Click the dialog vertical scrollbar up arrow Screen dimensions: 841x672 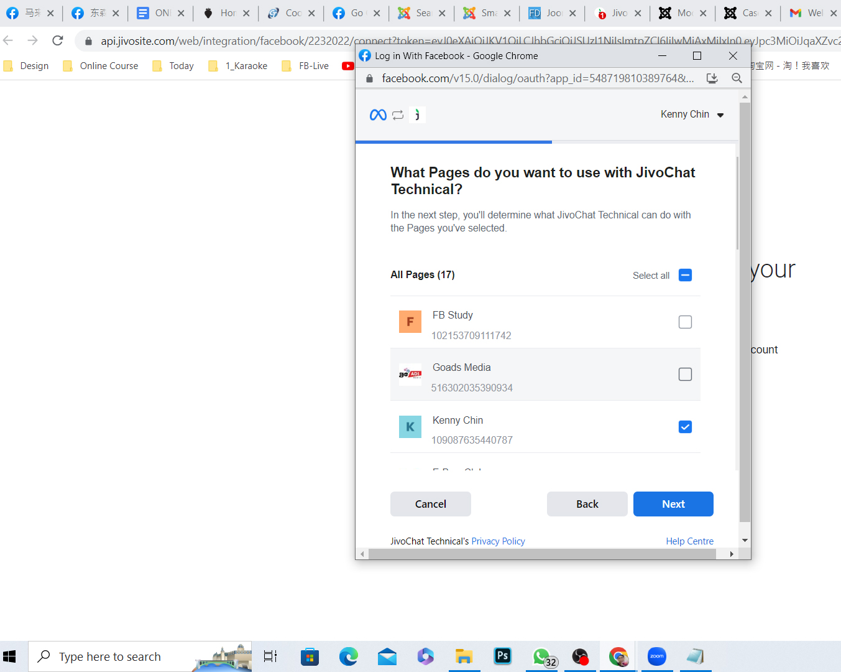click(745, 96)
